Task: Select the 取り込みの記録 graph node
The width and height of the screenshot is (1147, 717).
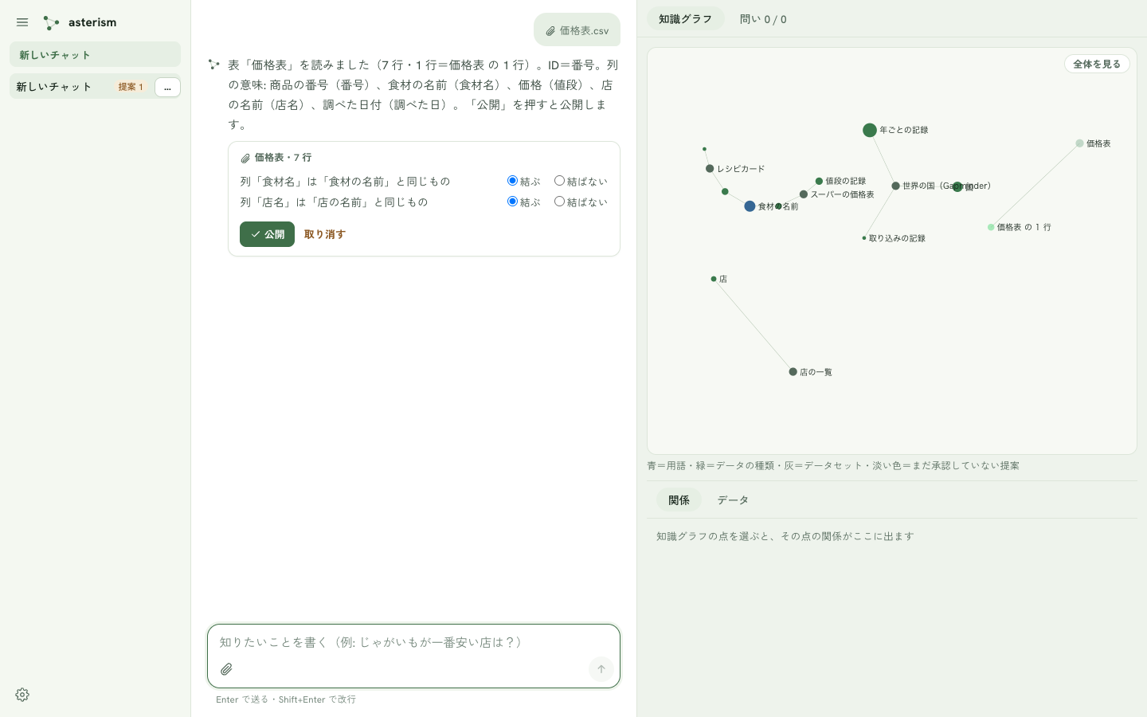Action: pos(864,238)
